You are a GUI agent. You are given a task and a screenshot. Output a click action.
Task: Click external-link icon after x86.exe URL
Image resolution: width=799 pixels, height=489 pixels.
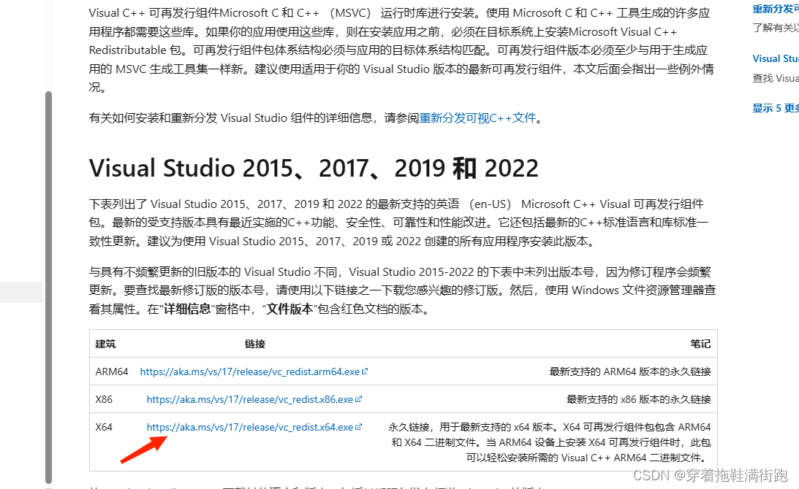[x=359, y=399]
